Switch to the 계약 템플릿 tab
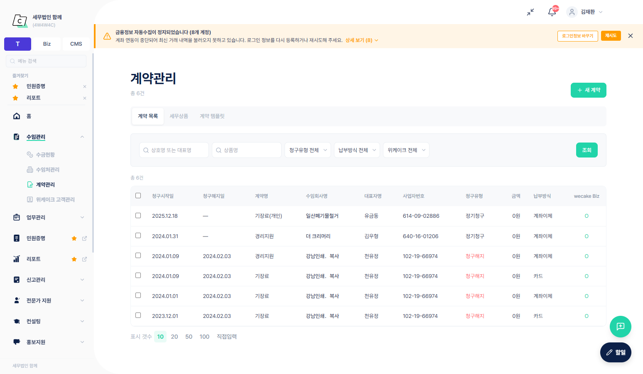 pyautogui.click(x=212, y=116)
